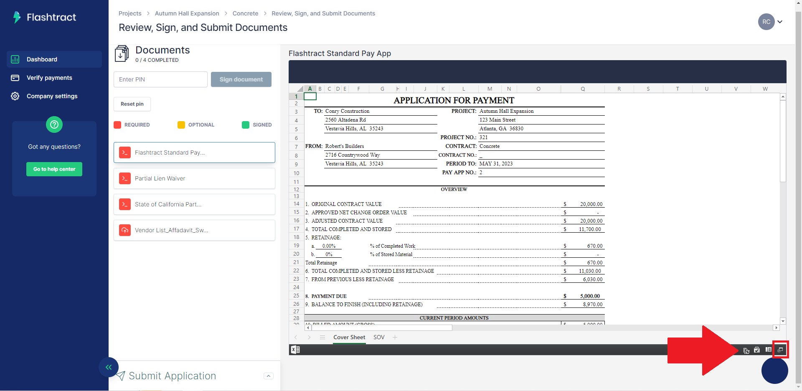The image size is (802, 391).
Task: Open the sheet list menu icon
Action: pyautogui.click(x=322, y=337)
